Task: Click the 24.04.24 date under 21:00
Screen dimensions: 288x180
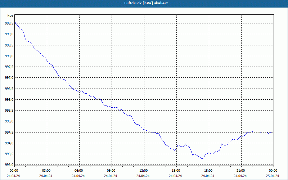Action: 240,176
